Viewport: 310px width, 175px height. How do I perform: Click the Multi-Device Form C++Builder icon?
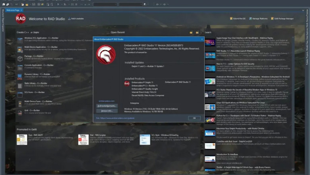20,104
